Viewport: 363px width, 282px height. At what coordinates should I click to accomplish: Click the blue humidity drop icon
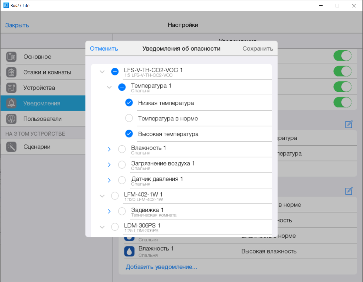pos(129,251)
